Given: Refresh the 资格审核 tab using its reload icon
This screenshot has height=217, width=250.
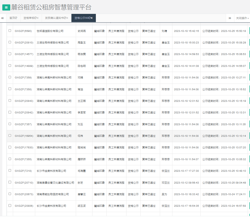Looking at the screenshot, I should [35, 18].
